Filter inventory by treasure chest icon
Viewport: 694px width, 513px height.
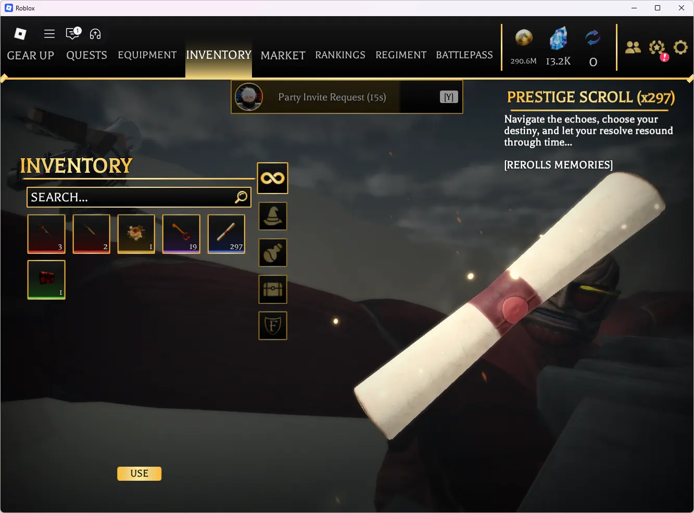pos(273,289)
